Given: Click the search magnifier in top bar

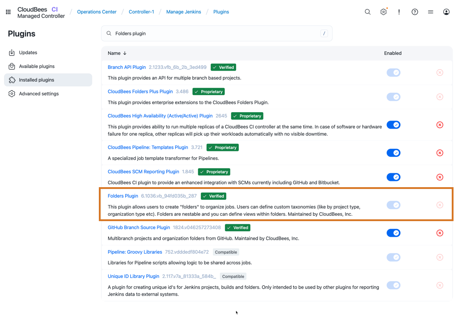Looking at the screenshot, I should [368, 12].
